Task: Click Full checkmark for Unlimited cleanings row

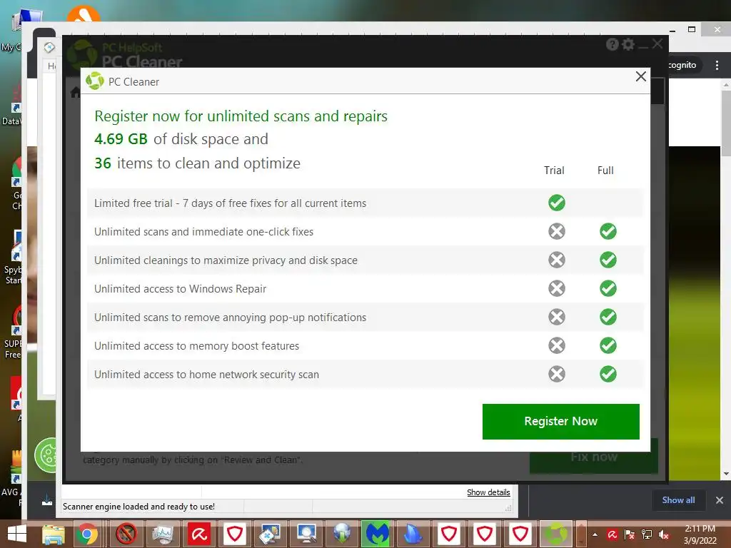Action: click(608, 260)
